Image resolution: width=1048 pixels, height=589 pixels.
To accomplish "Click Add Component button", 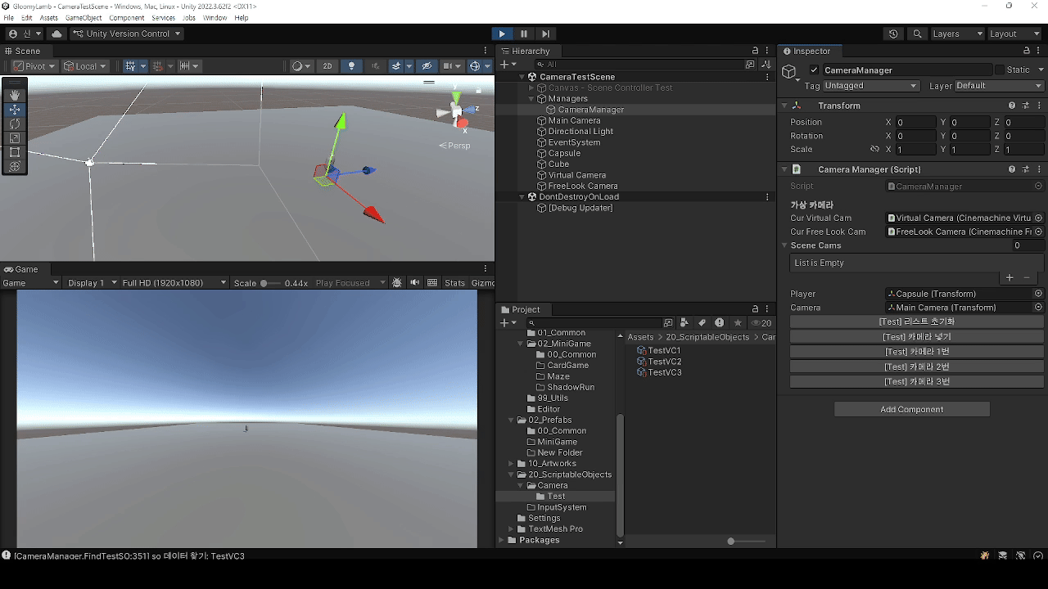I will point(912,409).
